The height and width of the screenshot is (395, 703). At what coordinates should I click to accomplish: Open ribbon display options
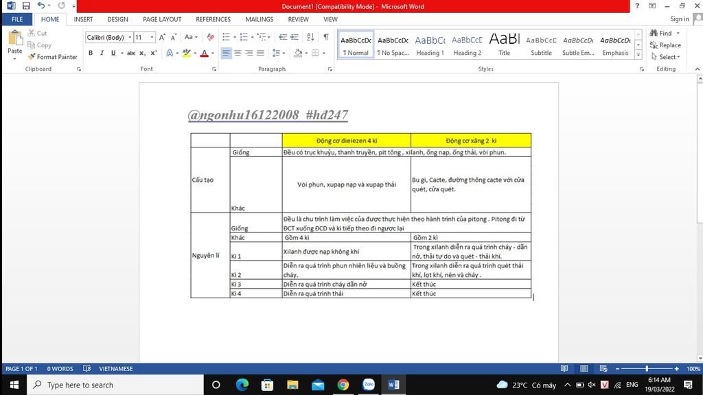click(x=652, y=5)
